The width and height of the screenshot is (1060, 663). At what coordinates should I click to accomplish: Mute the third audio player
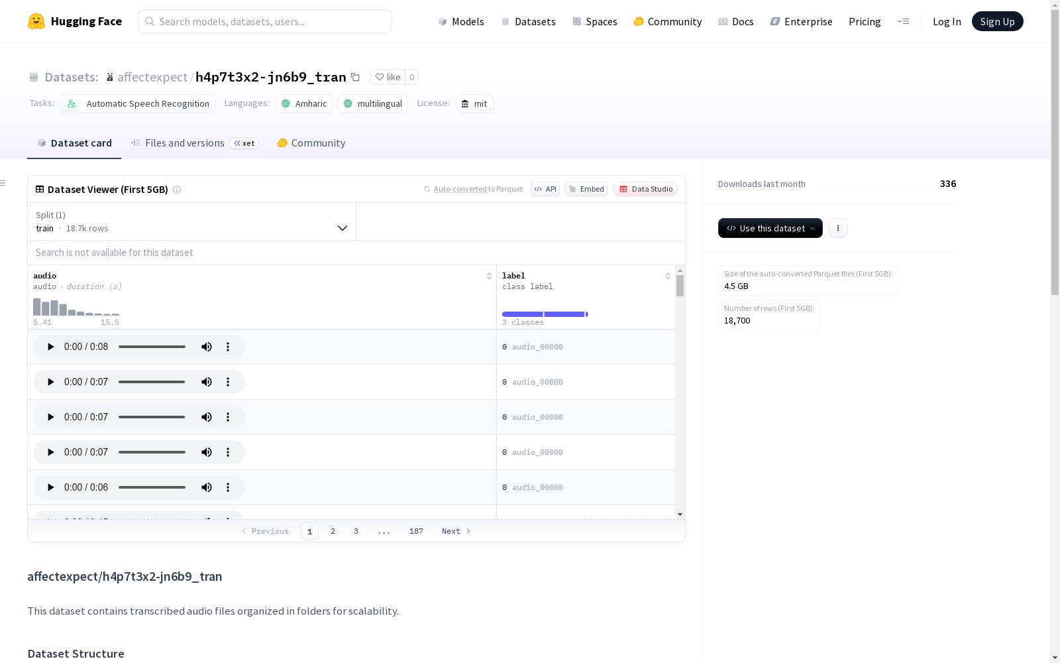coord(207,417)
